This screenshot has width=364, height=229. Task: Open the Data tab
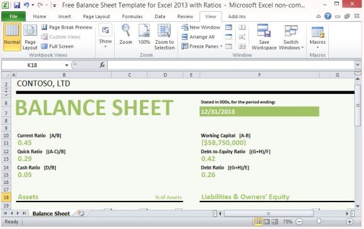[160, 16]
